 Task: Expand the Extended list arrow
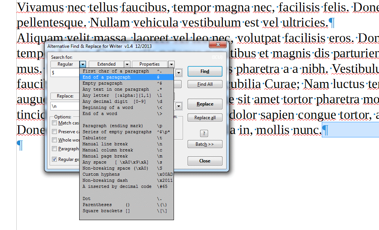[x=127, y=65]
